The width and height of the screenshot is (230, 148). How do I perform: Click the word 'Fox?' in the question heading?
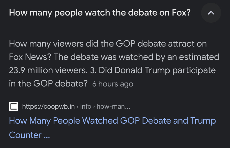181,13
